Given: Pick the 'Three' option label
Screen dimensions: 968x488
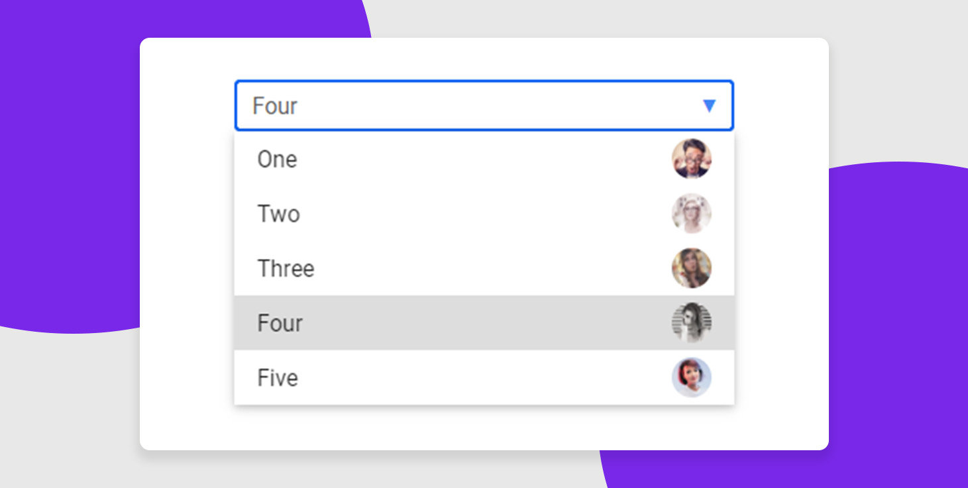Looking at the screenshot, I should (x=286, y=269).
